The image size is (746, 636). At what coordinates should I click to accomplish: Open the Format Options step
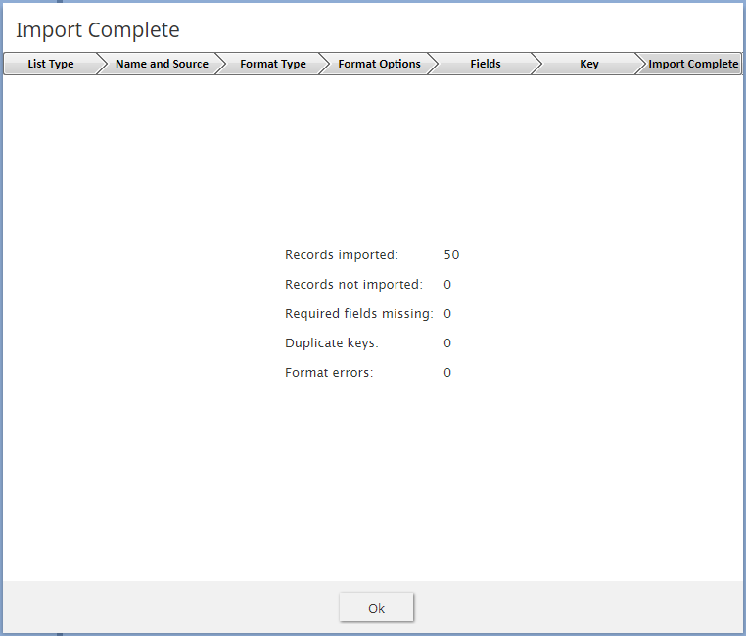click(x=379, y=64)
